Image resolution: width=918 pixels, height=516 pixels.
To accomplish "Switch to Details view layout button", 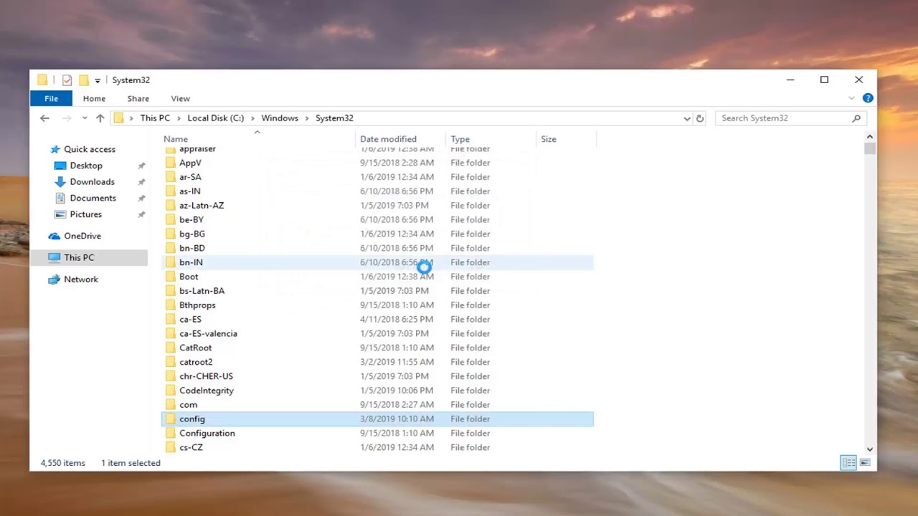I will [848, 463].
